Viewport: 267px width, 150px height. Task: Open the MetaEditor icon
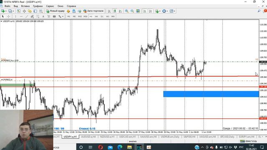[68, 11]
